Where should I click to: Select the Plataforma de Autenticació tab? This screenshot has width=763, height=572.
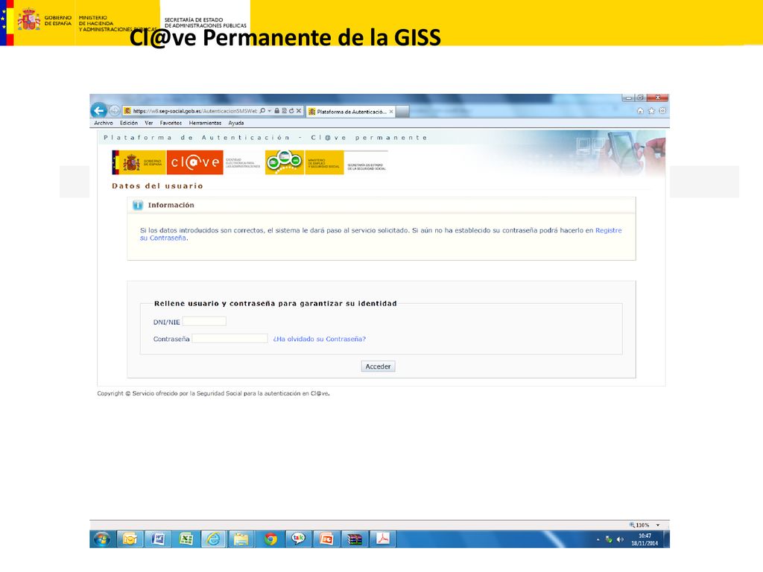tap(350, 112)
